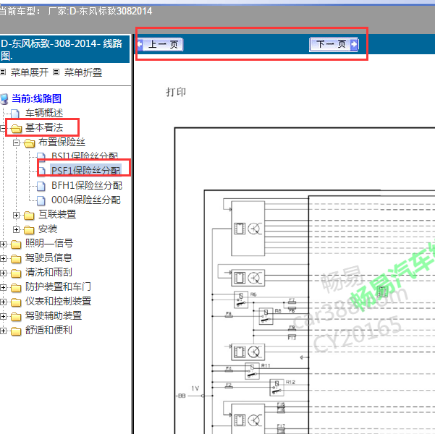
Task: Click the folder icon of 布置保险丝
Action: tap(30, 142)
